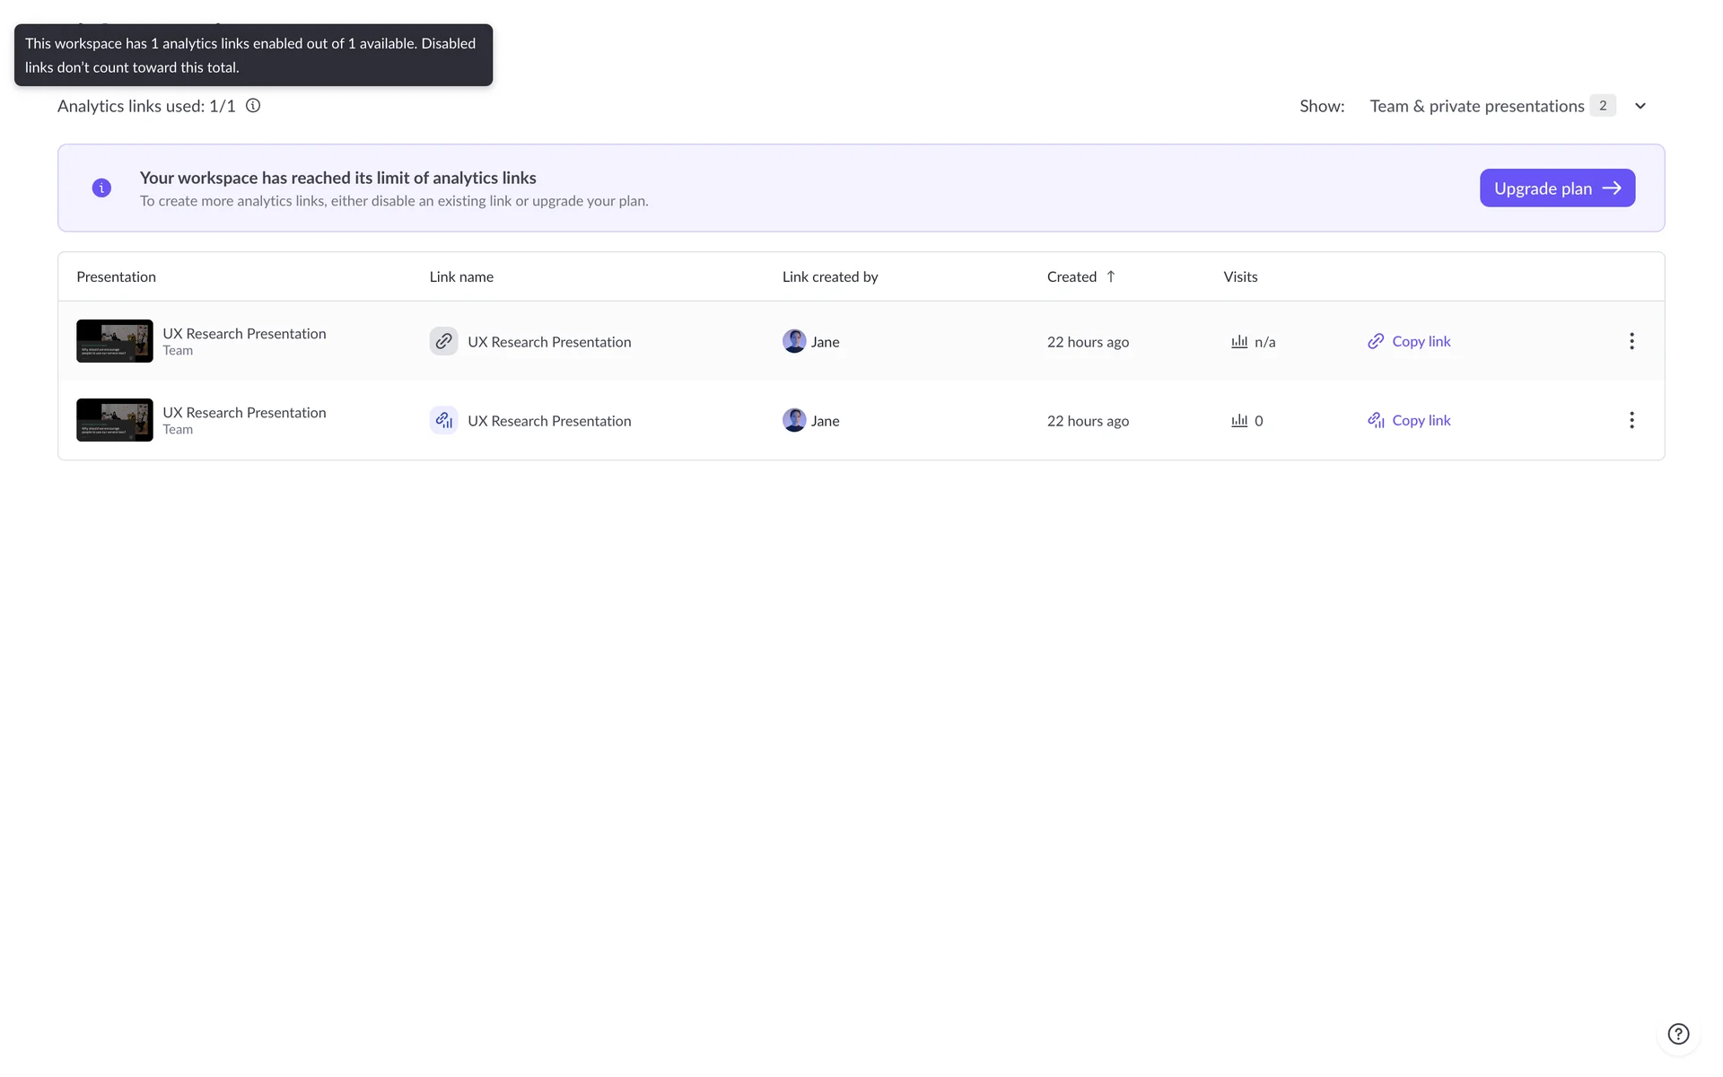Sort by the Presentation column header
Image resolution: width=1723 pixels, height=1077 pixels.
tap(116, 276)
